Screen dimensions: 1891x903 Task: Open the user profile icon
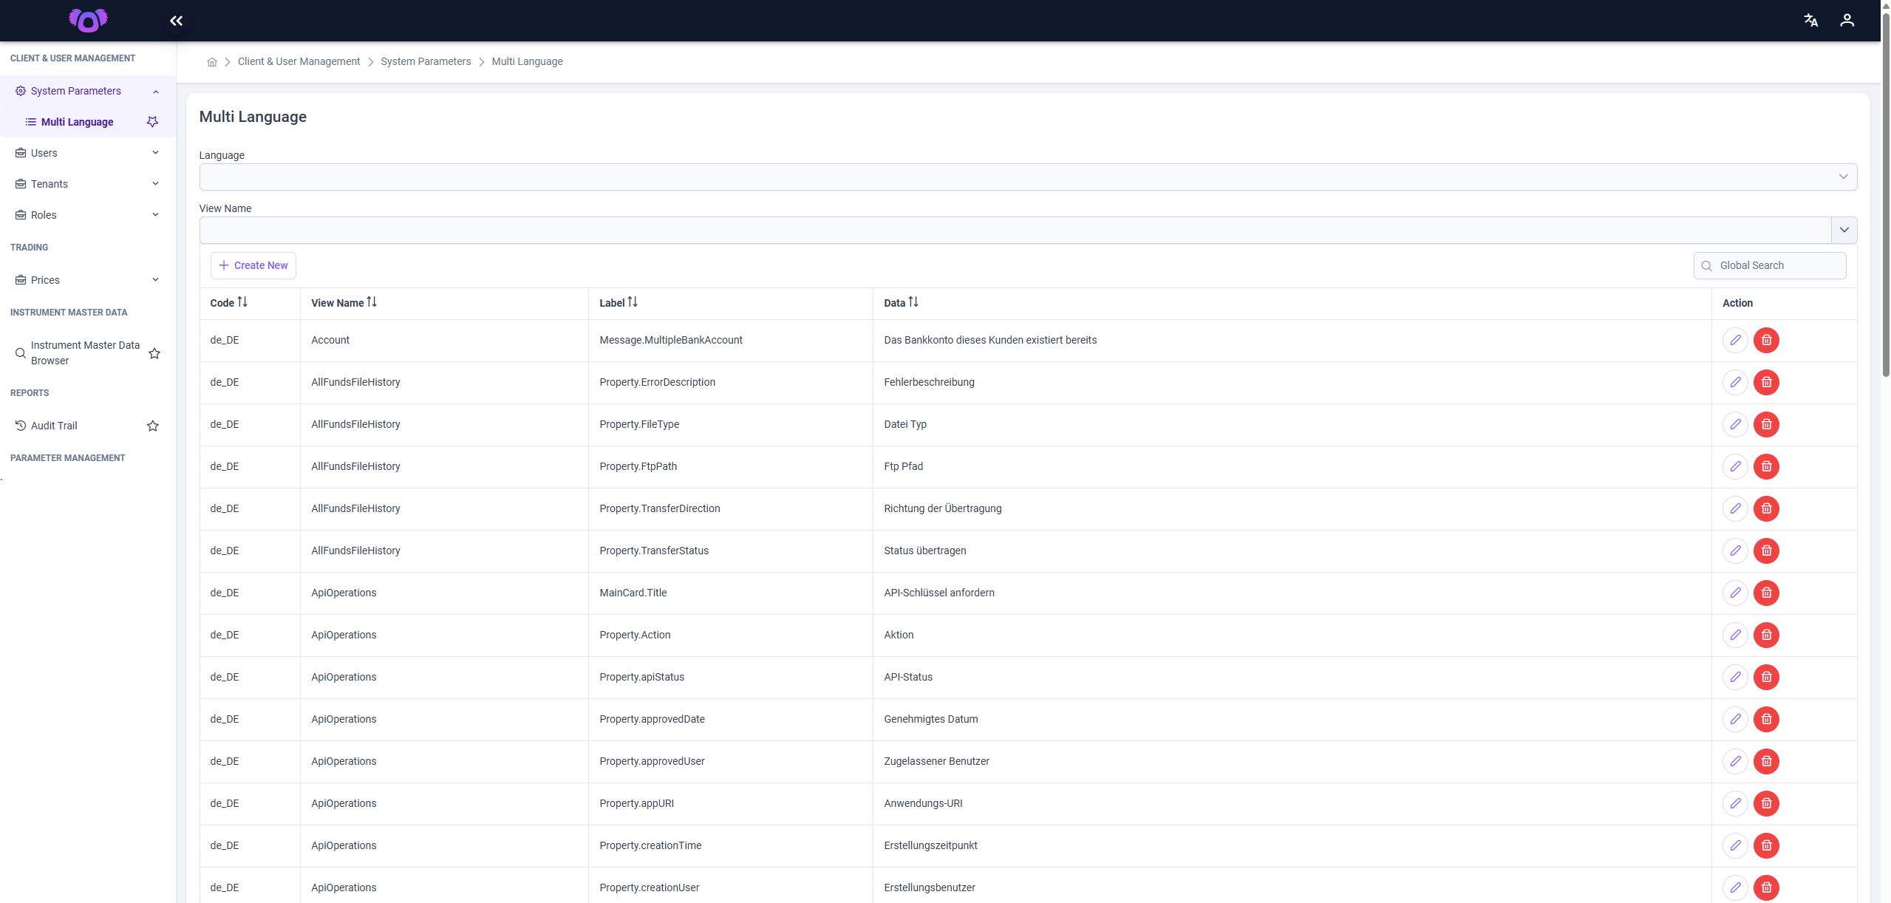[x=1847, y=21]
